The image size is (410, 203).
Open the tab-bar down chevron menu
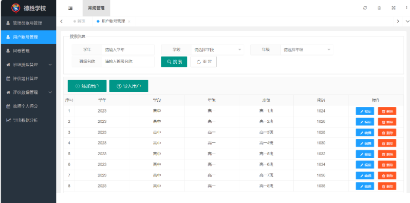coord(407,22)
